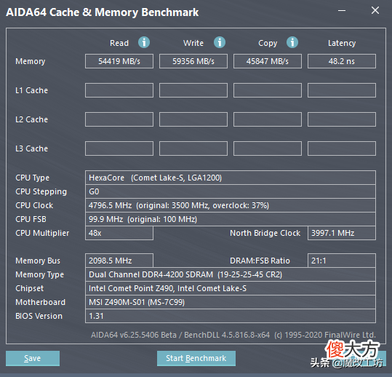
Task: Click the empty L3 Cache Latency box
Action: click(x=342, y=148)
